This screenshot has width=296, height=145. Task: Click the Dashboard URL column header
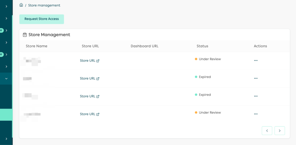pyautogui.click(x=145, y=46)
